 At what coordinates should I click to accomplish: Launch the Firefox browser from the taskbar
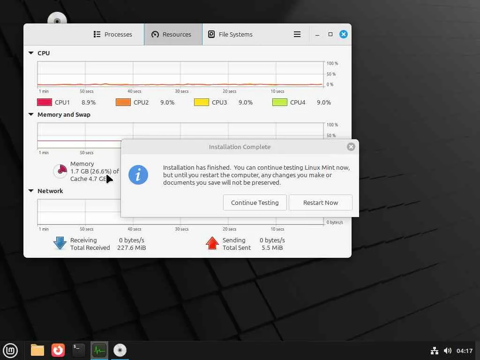(x=58, y=351)
